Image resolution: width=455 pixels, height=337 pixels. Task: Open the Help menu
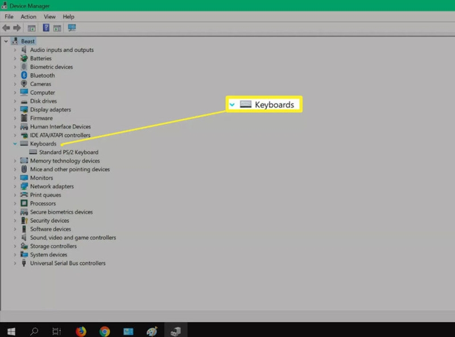pyautogui.click(x=68, y=17)
